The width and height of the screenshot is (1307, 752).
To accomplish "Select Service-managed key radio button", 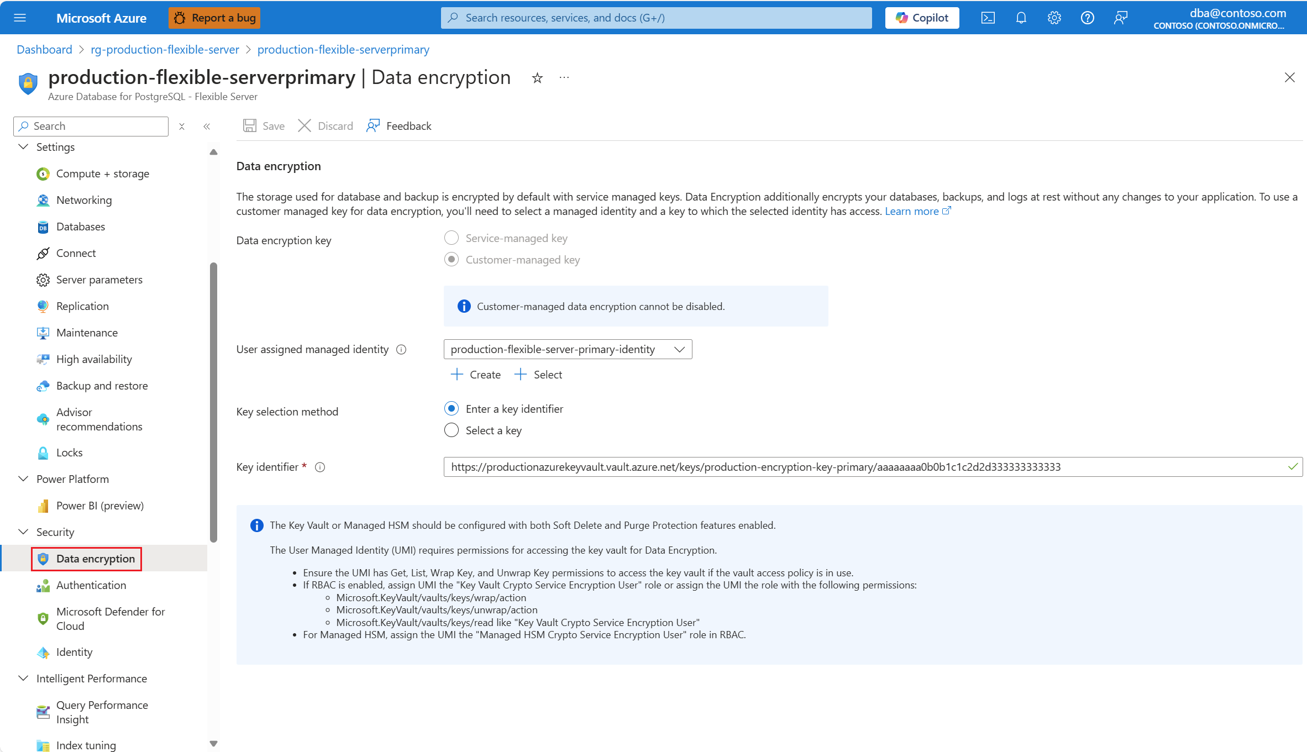I will pos(452,238).
